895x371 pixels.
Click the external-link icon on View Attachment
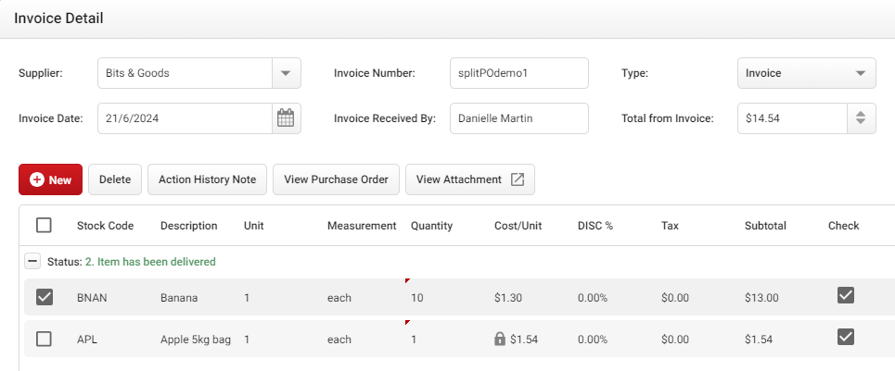pos(518,179)
